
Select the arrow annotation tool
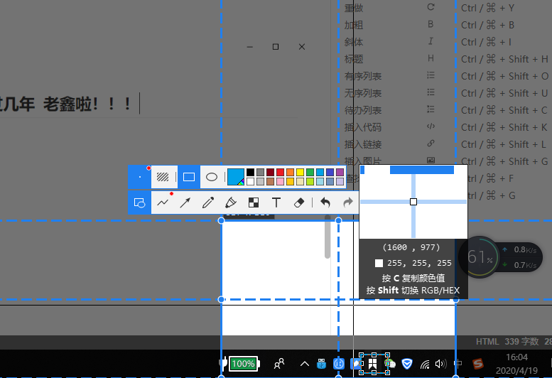coord(185,202)
